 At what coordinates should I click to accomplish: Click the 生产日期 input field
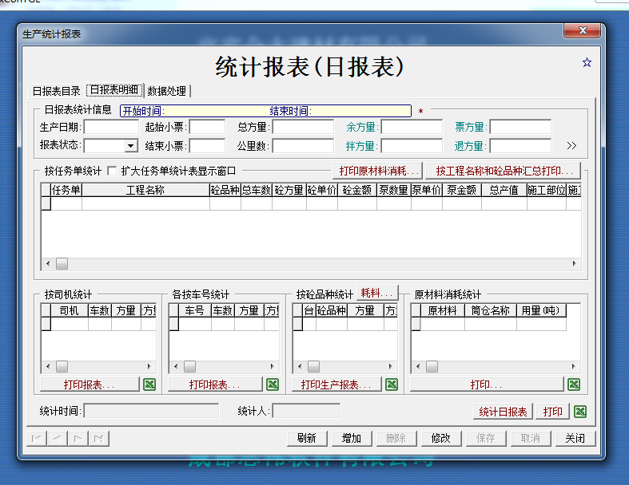[111, 127]
